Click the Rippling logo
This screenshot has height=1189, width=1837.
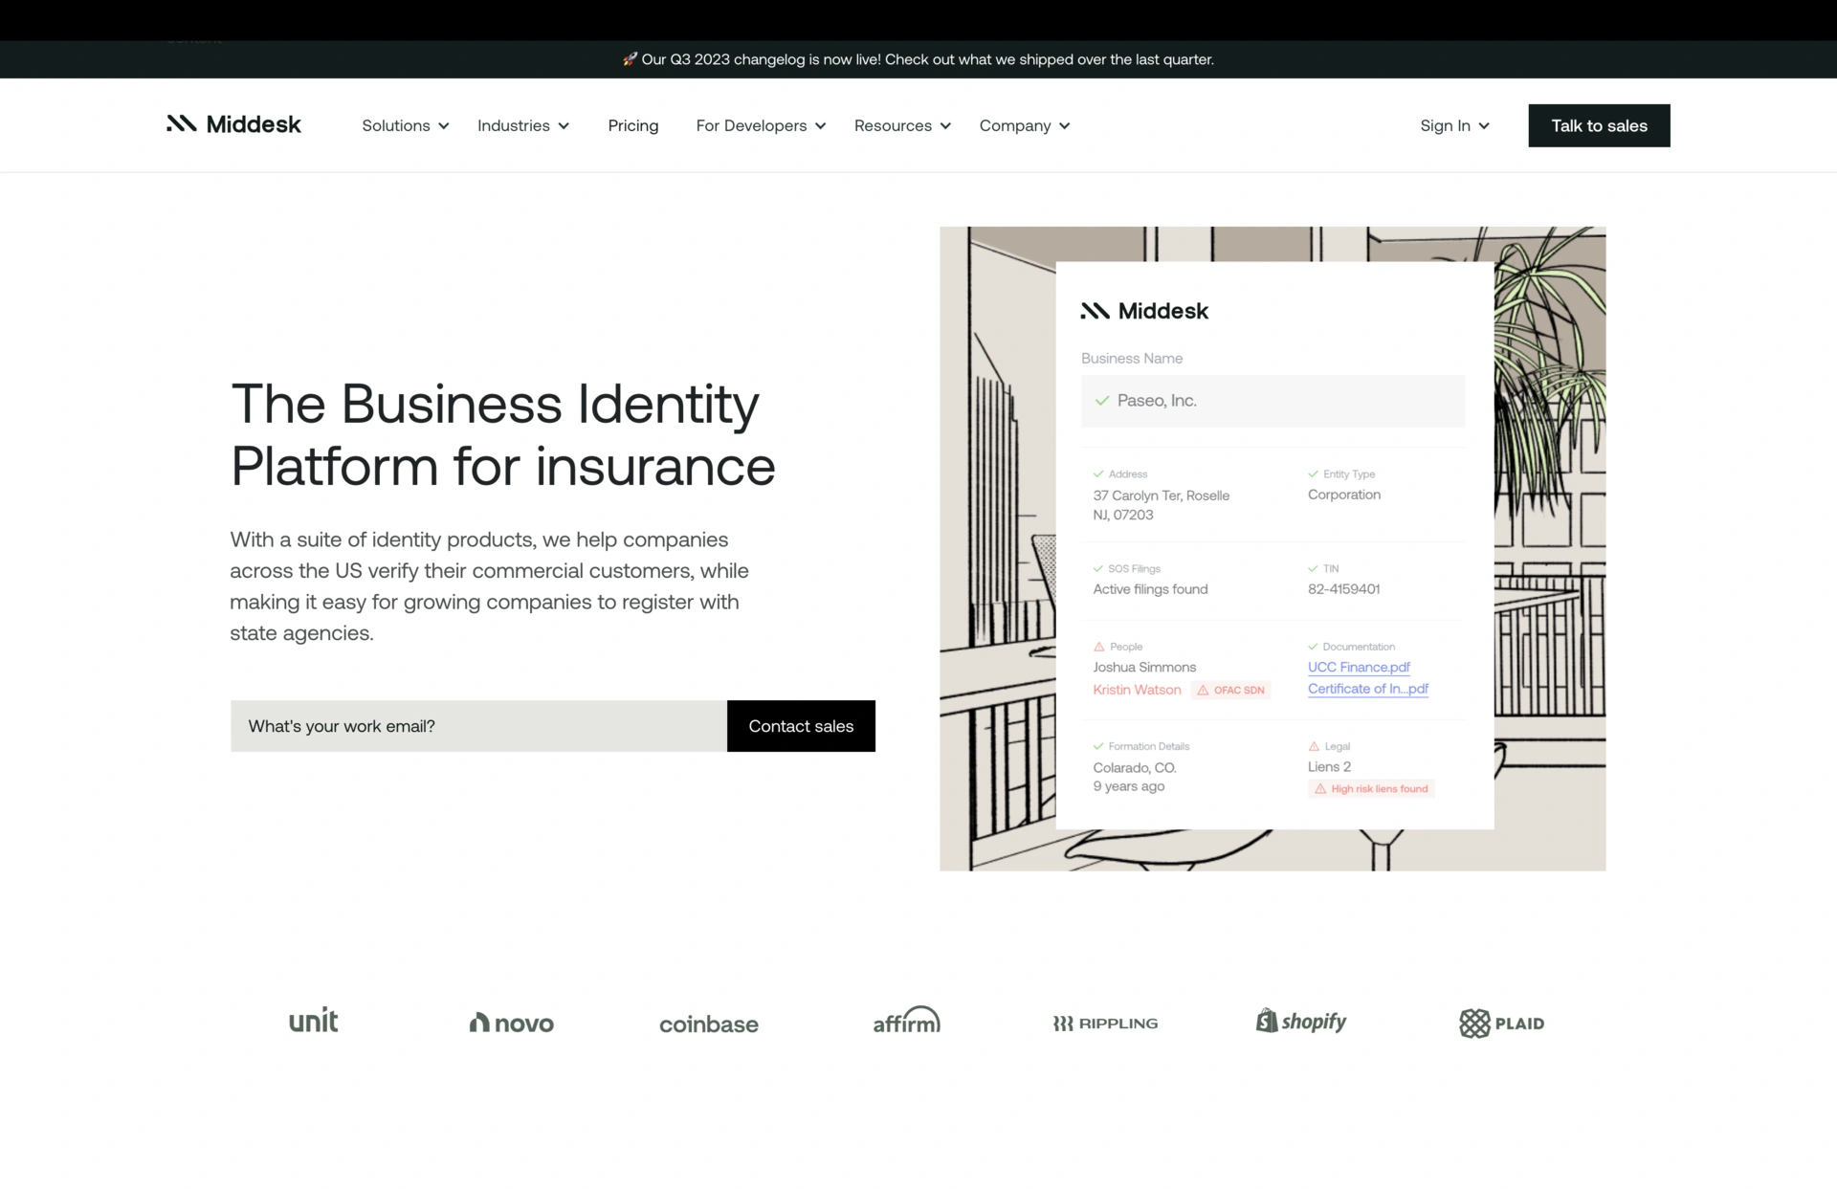1105,1023
